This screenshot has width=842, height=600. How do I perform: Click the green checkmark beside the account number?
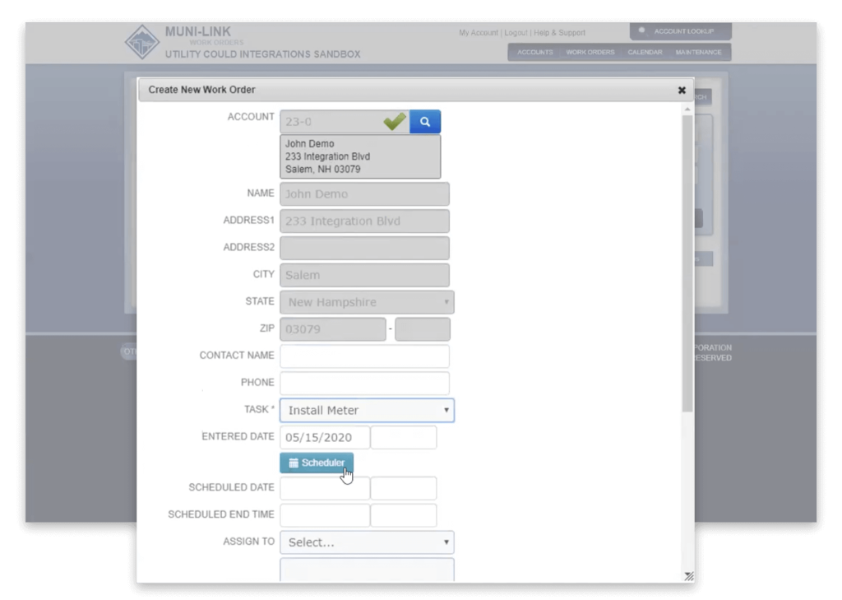click(394, 121)
